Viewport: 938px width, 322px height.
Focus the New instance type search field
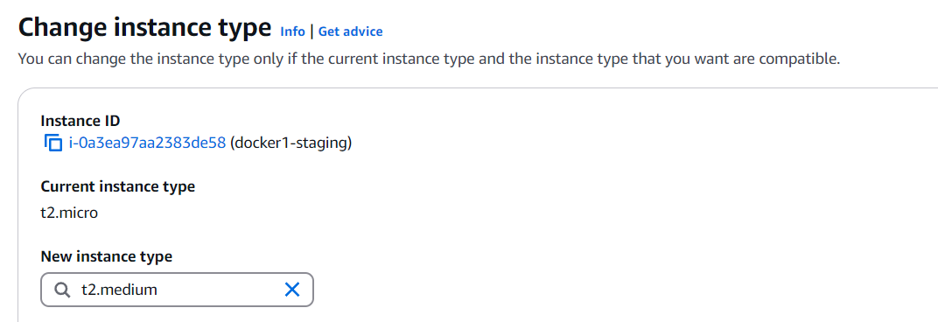[x=177, y=290]
